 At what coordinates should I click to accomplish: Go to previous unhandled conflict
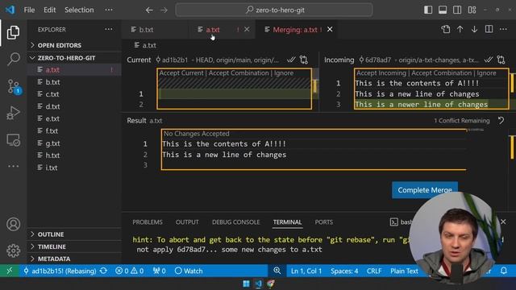(460, 29)
